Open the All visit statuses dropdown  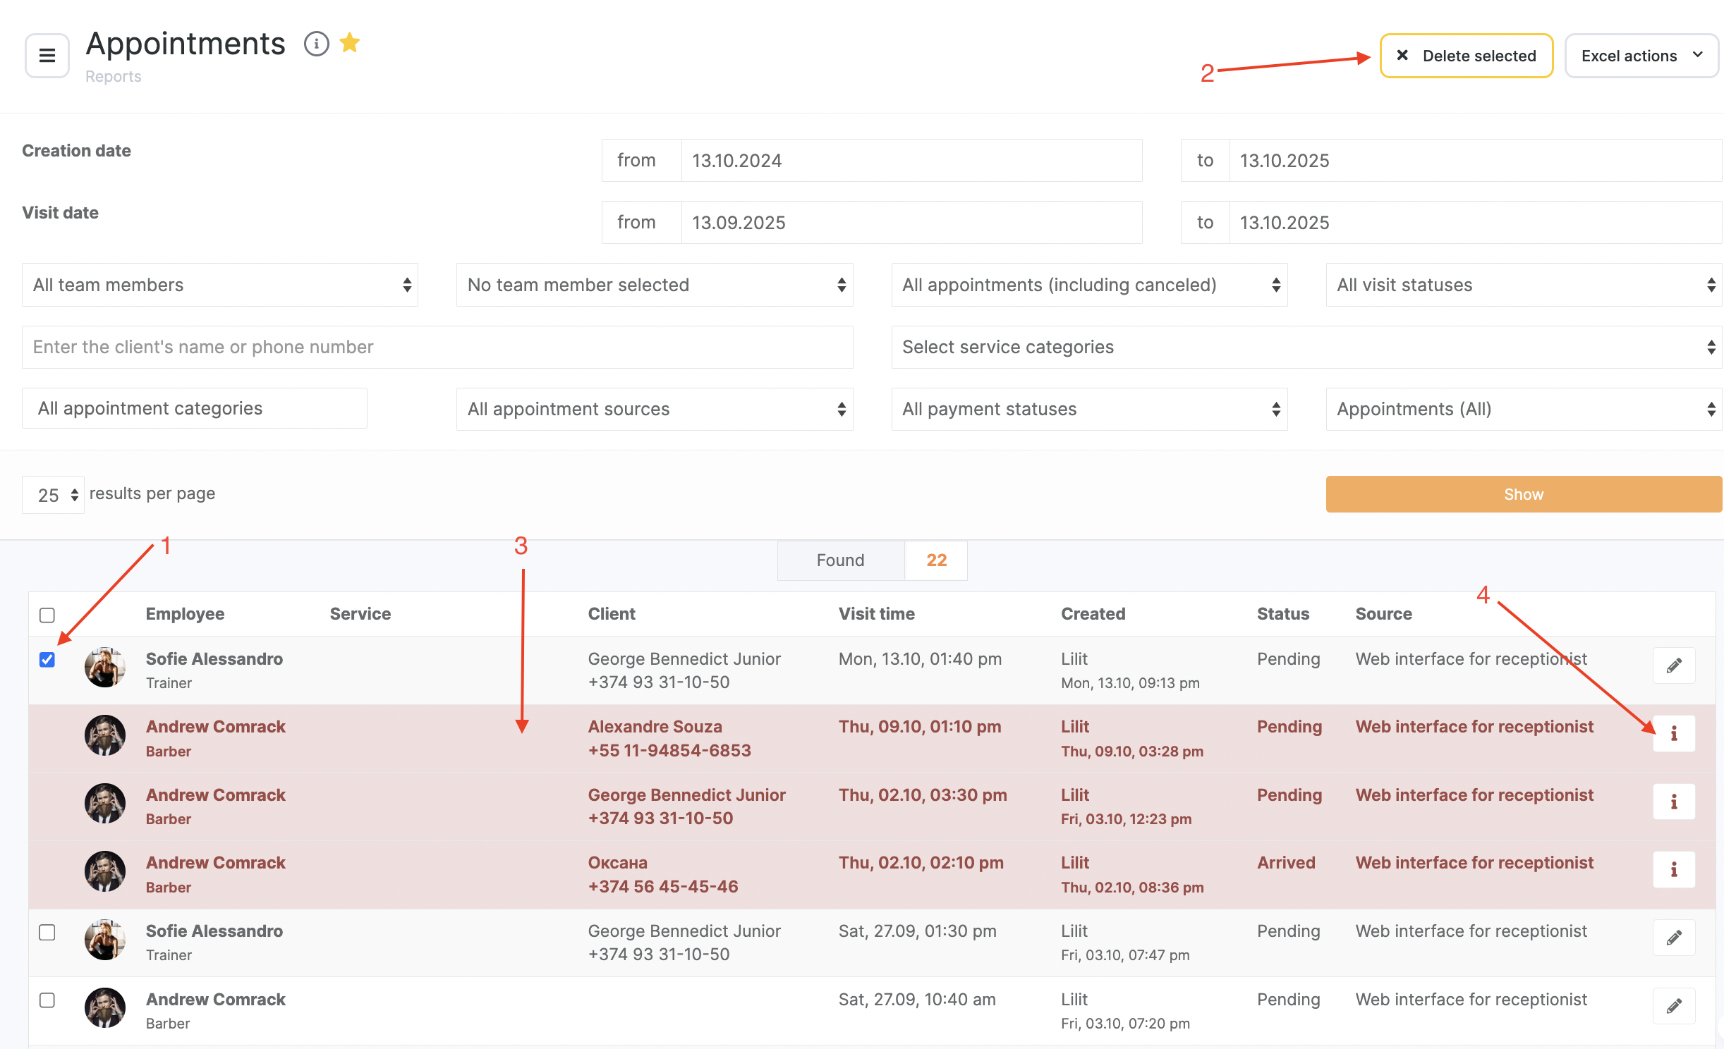(1523, 285)
